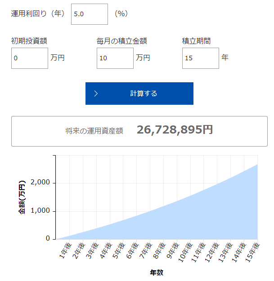Viewport: 274px width, 281px height.
Task: Click the 2,000 y-axis tick label
Action: pos(40,182)
